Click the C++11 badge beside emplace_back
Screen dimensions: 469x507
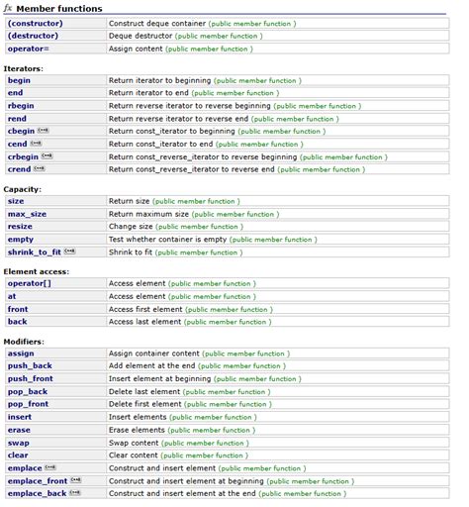pos(75,493)
